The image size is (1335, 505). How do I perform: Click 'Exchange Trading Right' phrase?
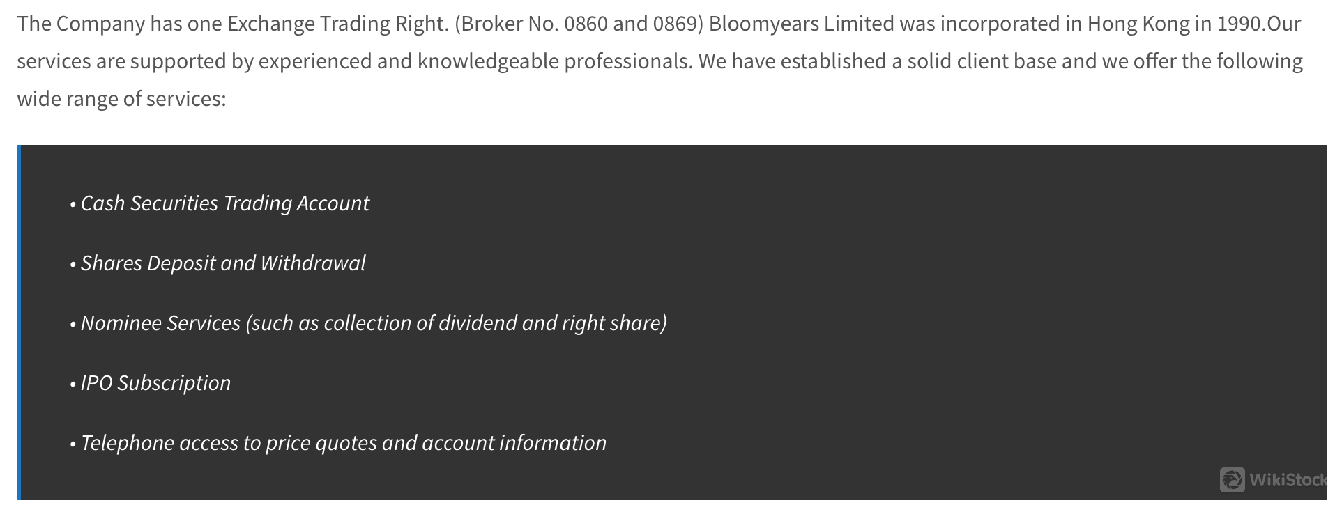coord(336,24)
